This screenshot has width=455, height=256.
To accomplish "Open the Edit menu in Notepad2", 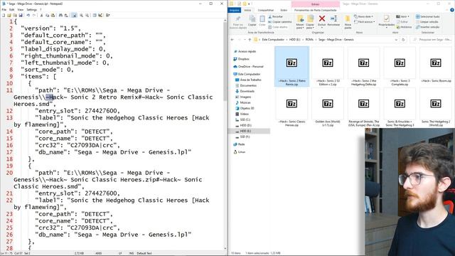I will (11, 9).
